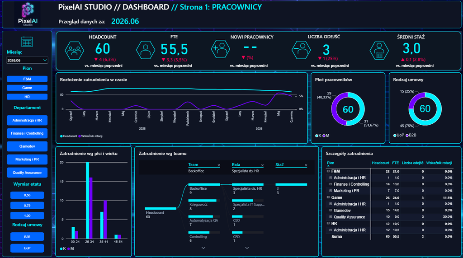
Task: Collapse the HR row in details table
Action: coord(328,223)
